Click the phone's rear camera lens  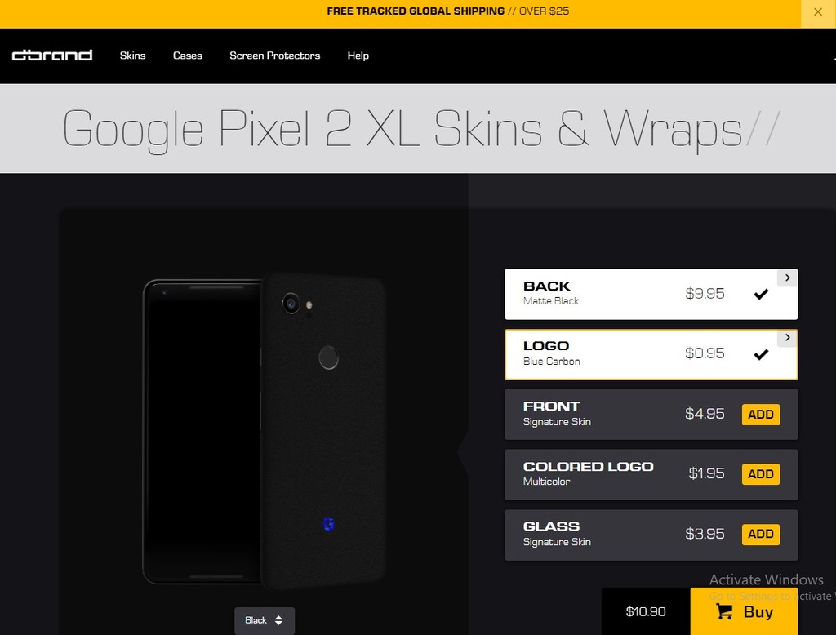291,304
